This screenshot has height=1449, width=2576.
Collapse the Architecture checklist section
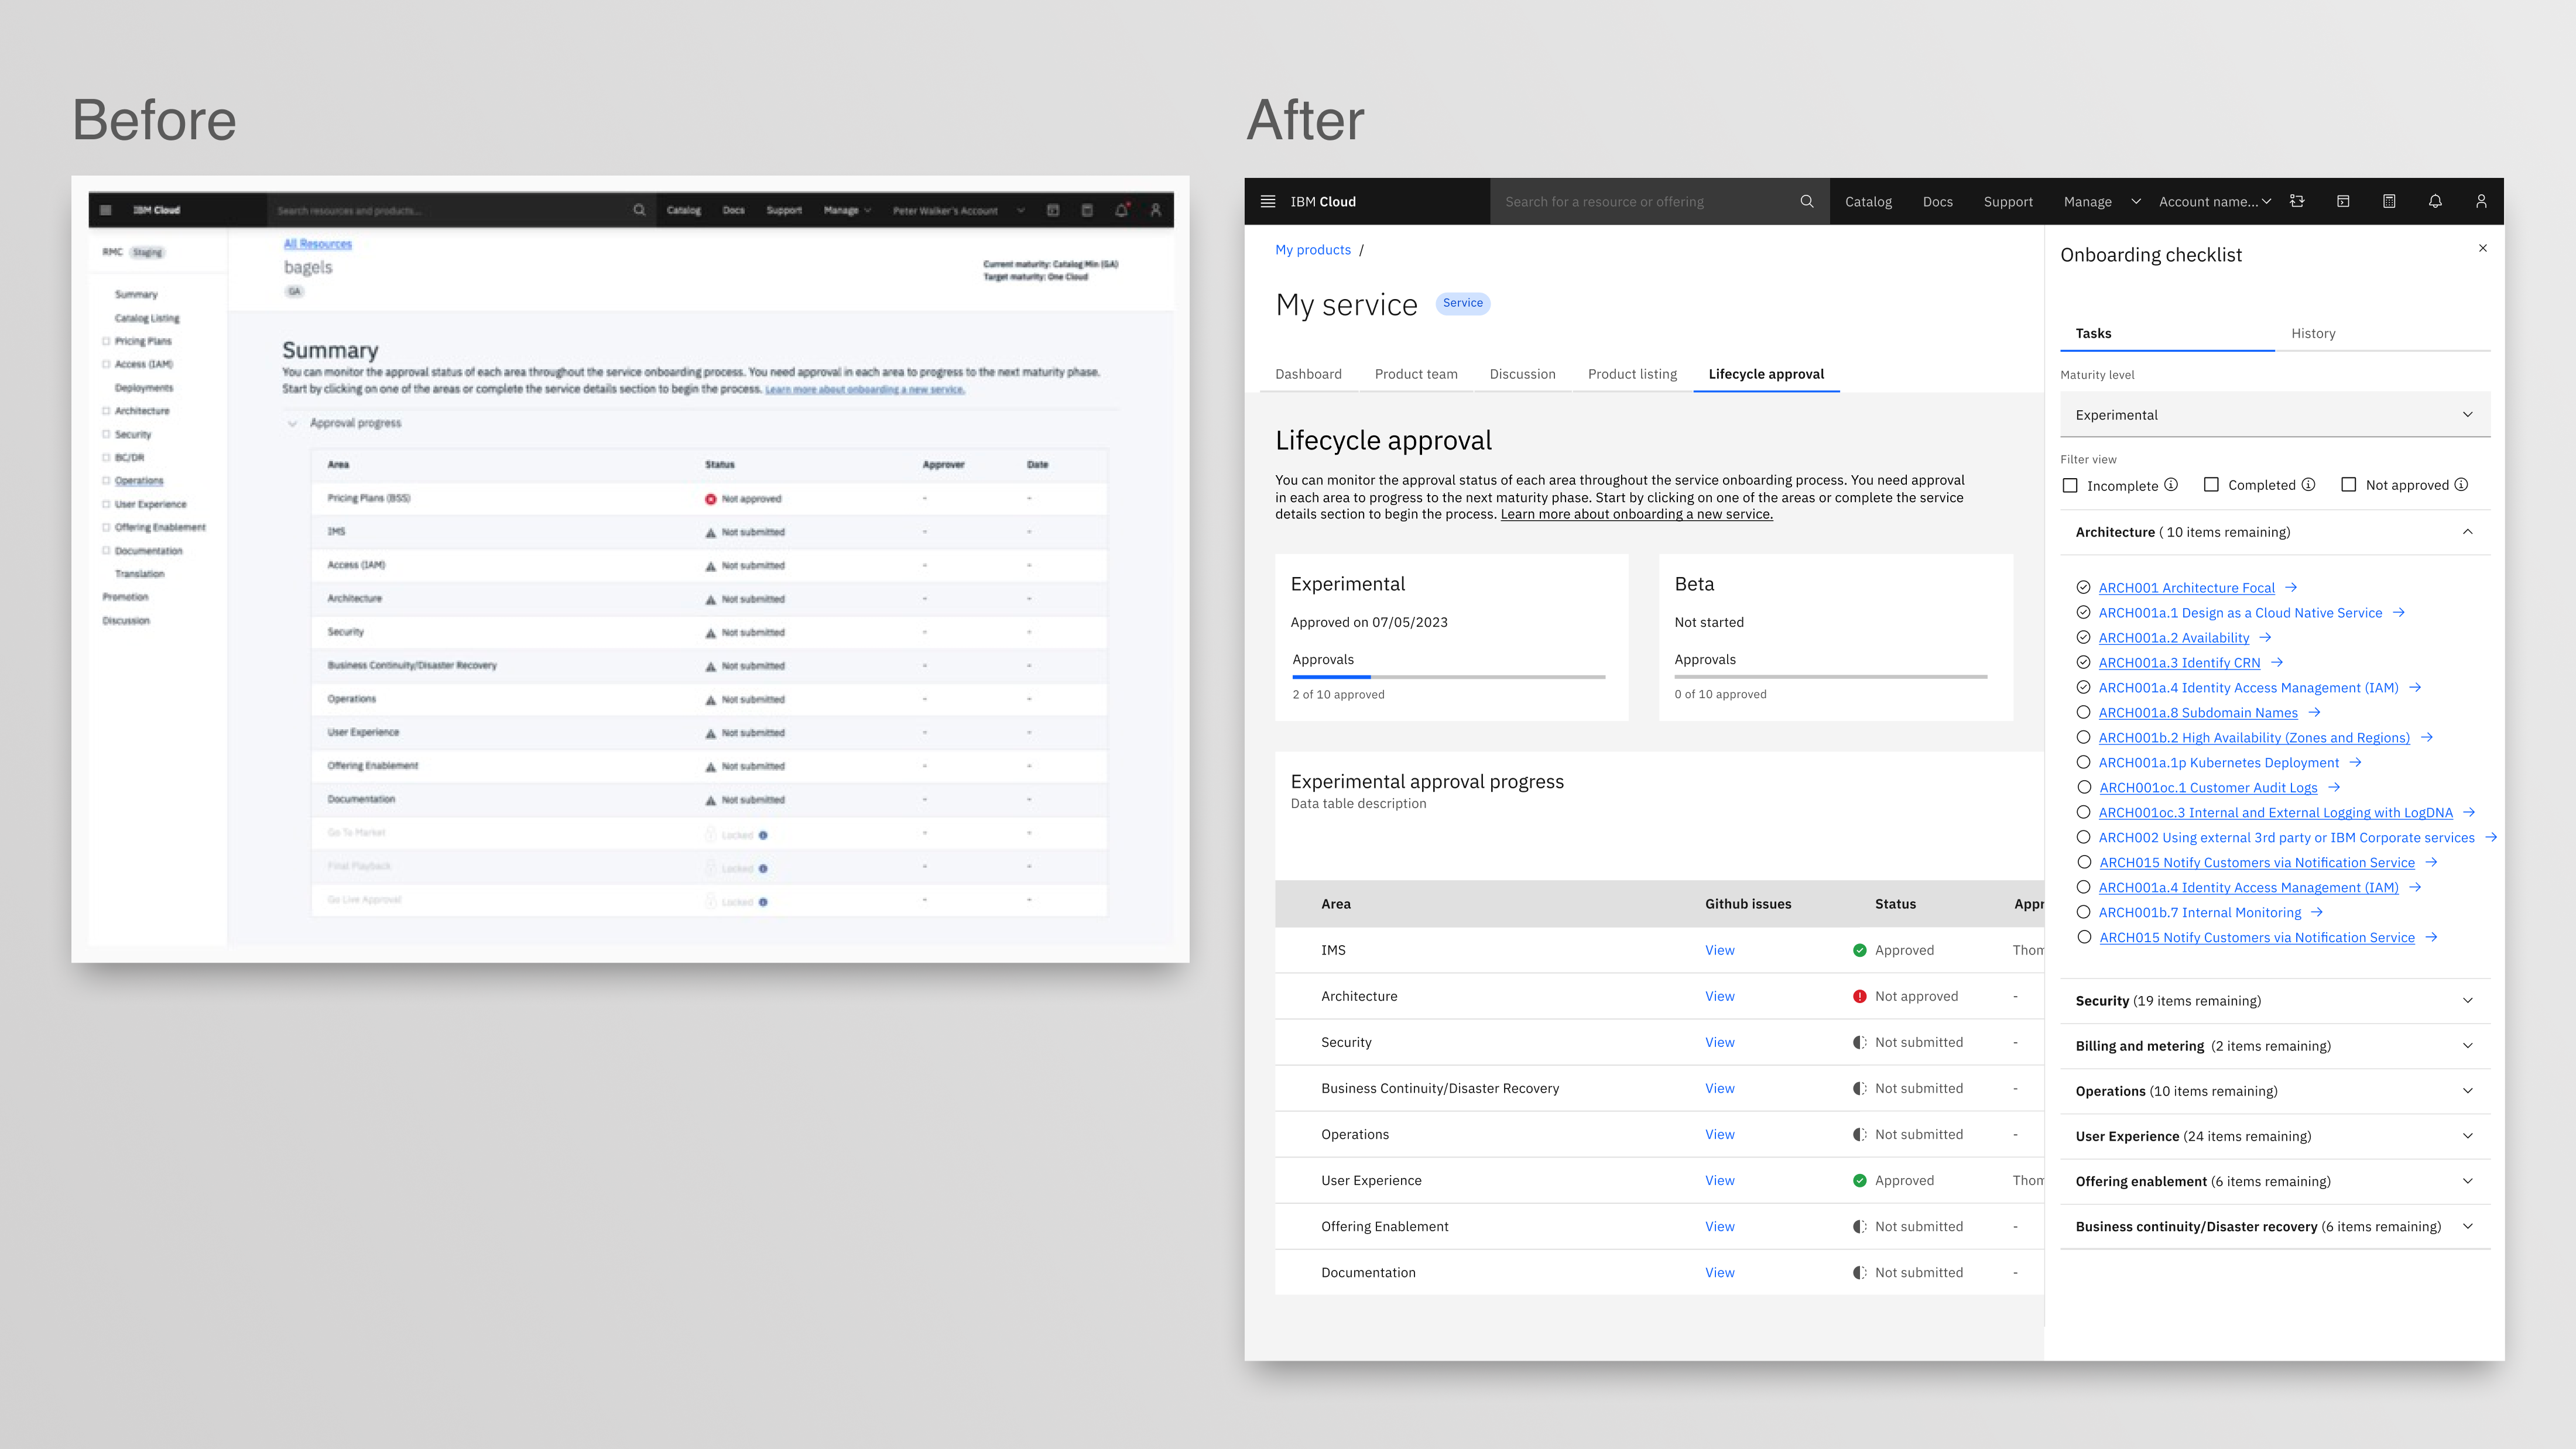coord(2468,531)
